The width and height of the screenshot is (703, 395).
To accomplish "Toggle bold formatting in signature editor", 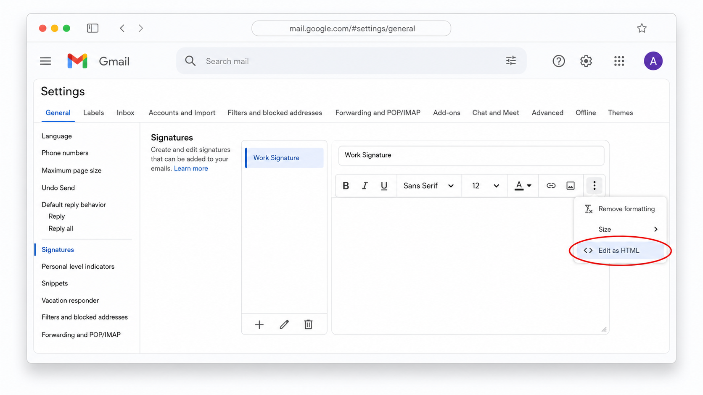I will (346, 186).
